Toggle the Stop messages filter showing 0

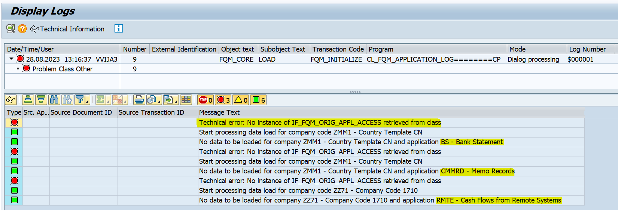206,100
